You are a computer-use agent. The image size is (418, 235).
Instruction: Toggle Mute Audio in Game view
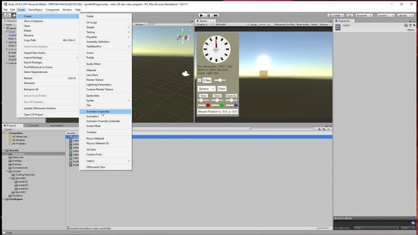coord(303,25)
